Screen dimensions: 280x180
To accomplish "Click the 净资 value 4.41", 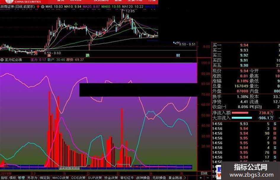I will (x=244, y=102).
